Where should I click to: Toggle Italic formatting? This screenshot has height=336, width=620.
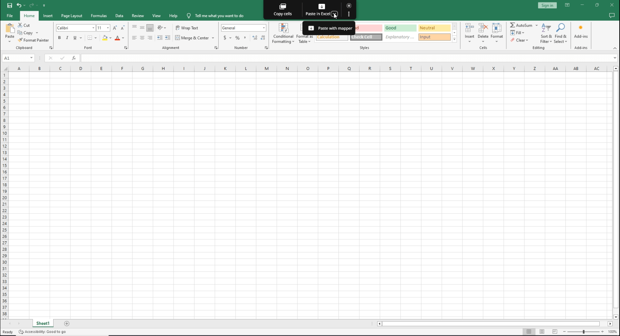coord(67,38)
